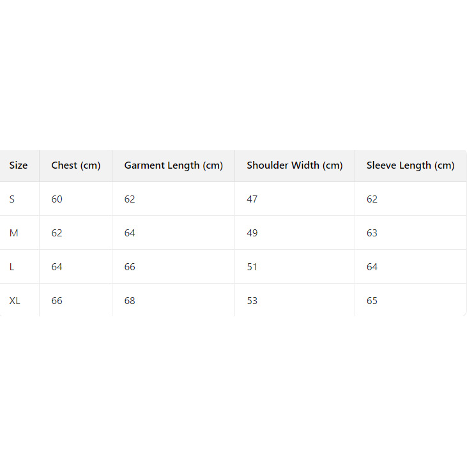Click sleeve length 63 in M row

click(372, 233)
